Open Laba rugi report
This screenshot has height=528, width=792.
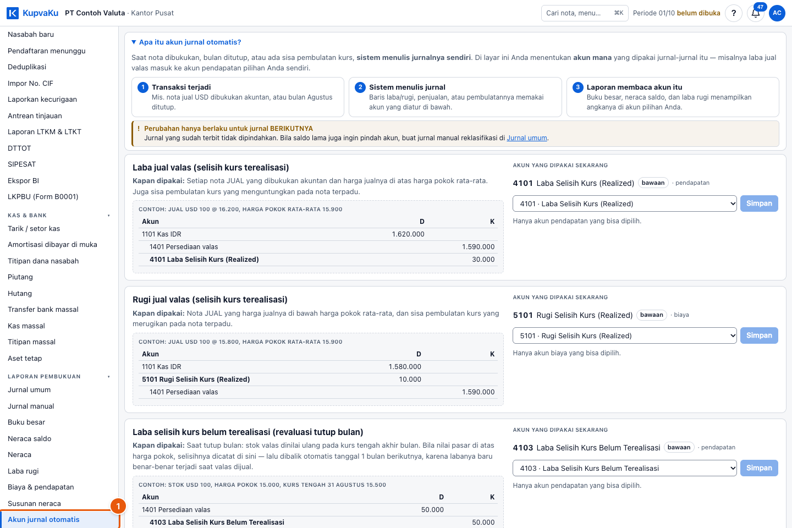pos(59,471)
